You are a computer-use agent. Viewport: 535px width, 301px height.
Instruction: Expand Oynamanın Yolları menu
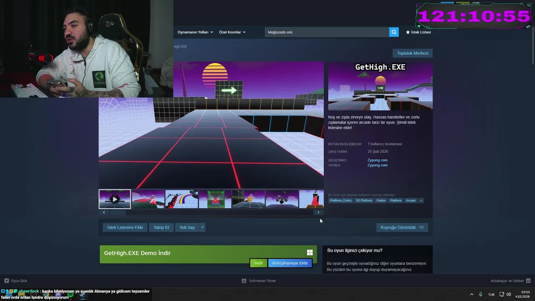(195, 32)
